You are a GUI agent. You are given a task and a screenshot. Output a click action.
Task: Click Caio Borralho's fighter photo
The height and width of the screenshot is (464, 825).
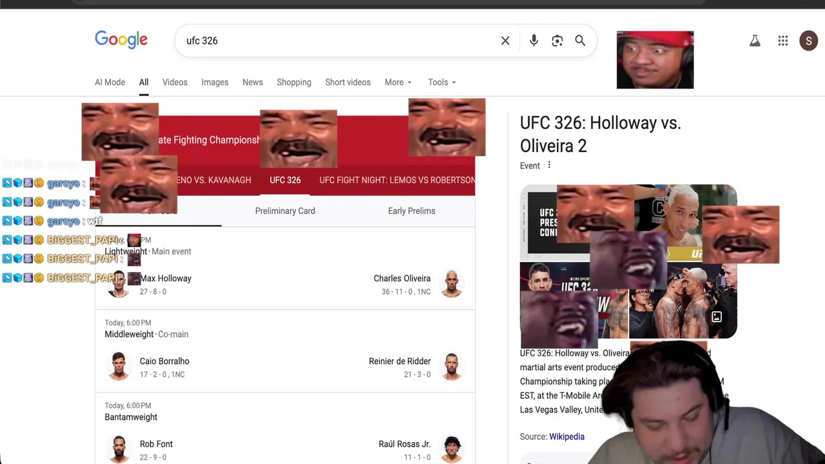(x=119, y=367)
